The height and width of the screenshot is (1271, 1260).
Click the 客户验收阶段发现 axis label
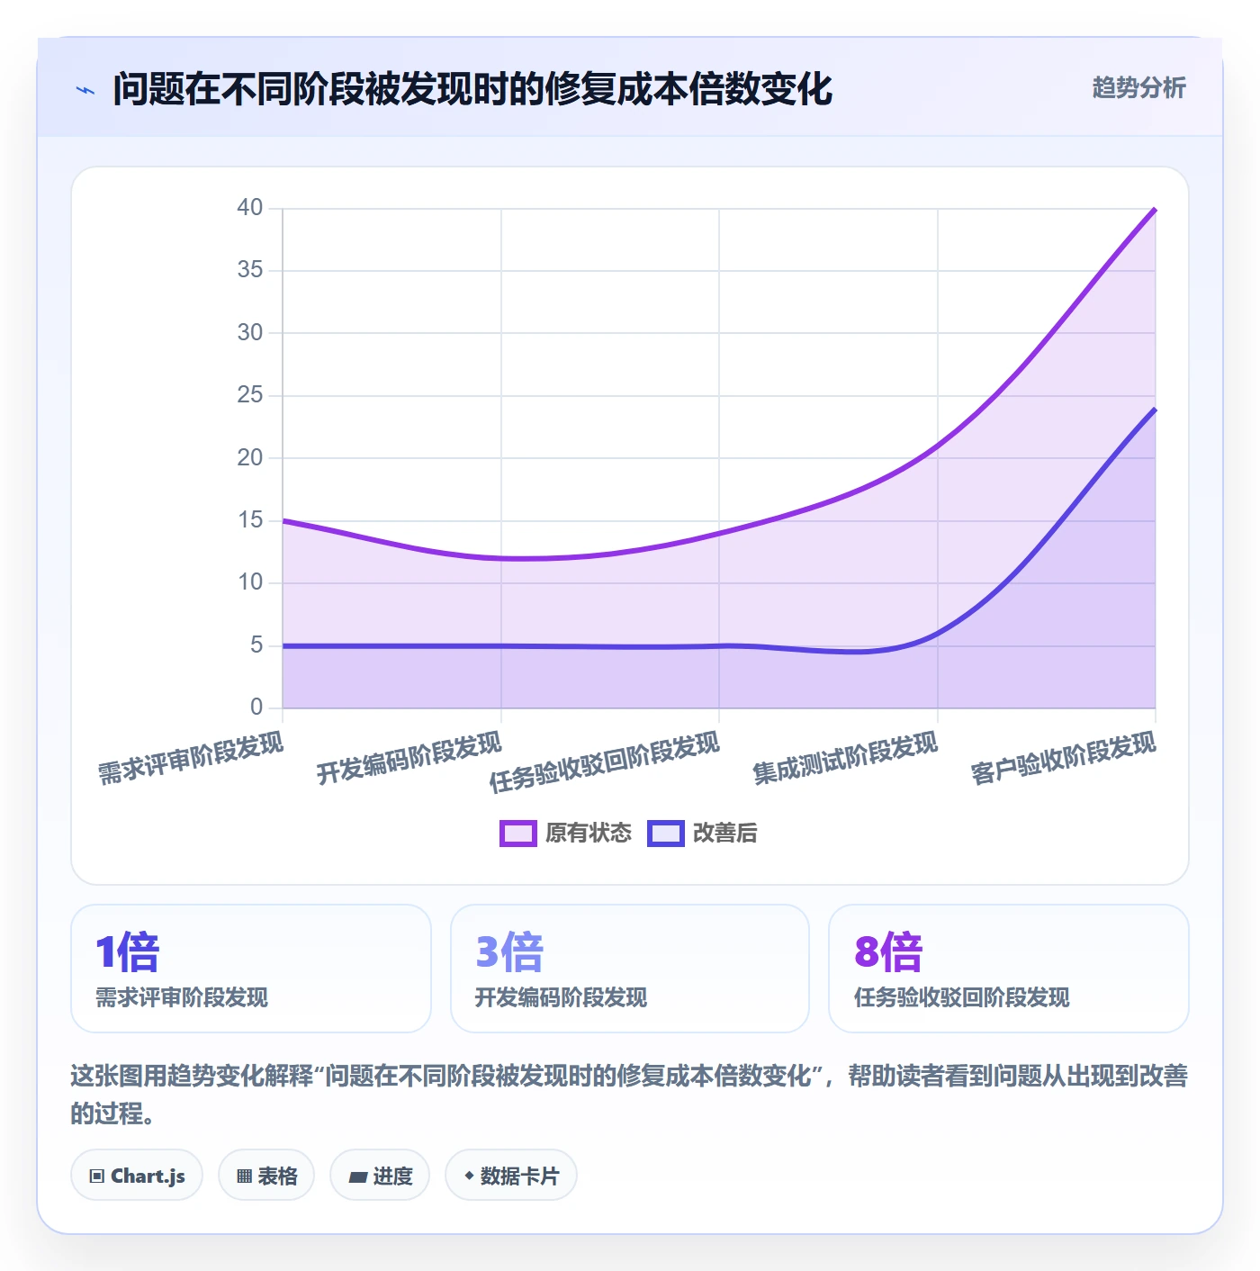tap(1064, 758)
